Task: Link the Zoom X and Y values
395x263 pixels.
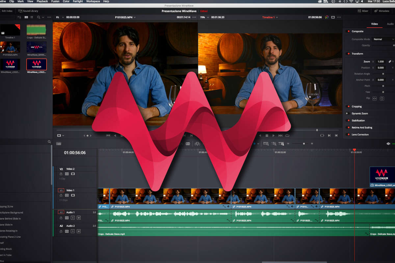Action: click(x=390, y=61)
